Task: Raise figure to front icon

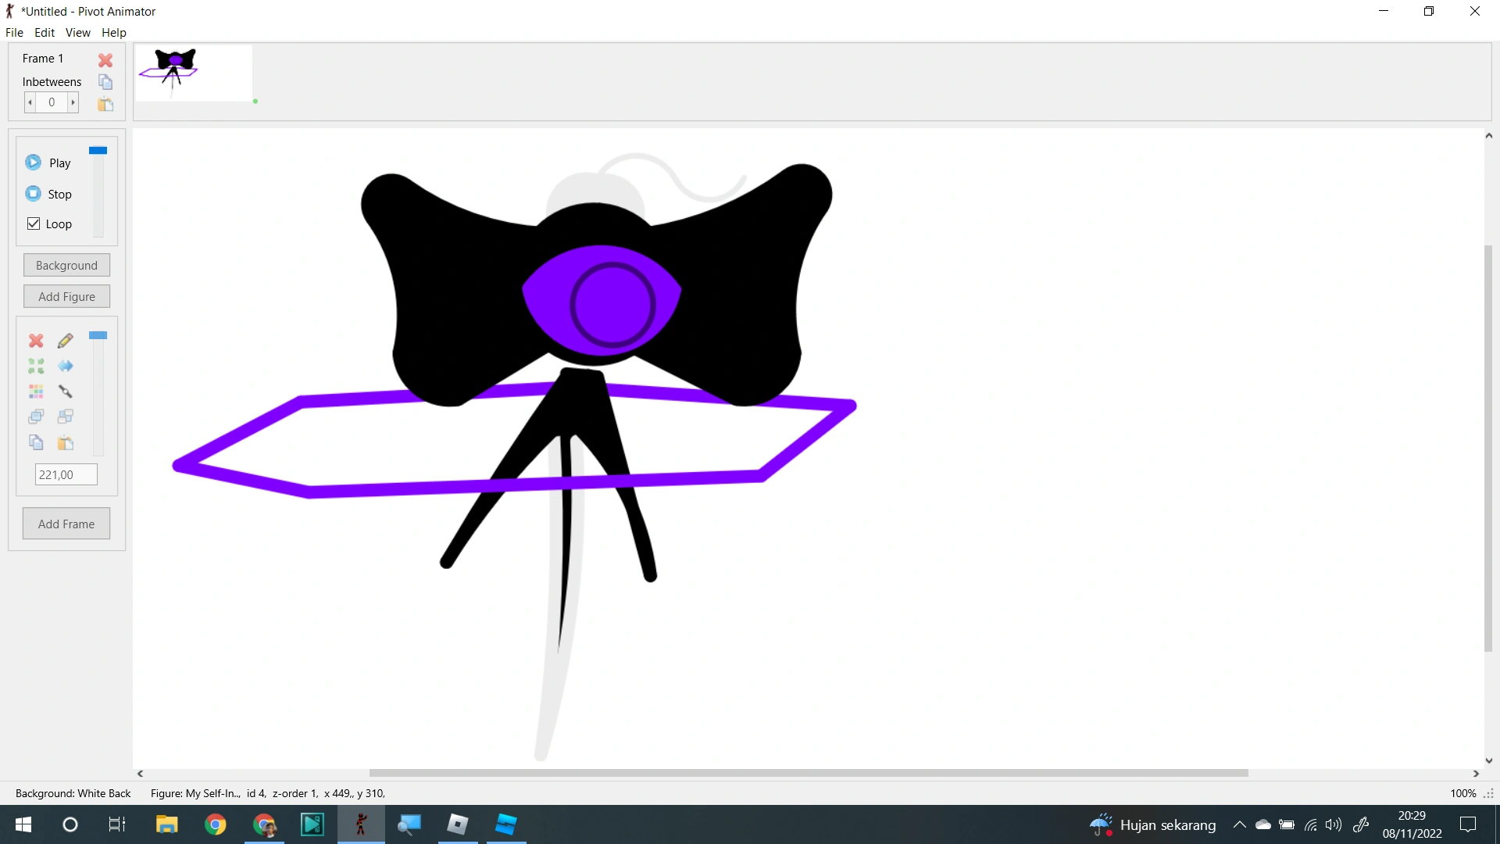Action: pos(36,417)
